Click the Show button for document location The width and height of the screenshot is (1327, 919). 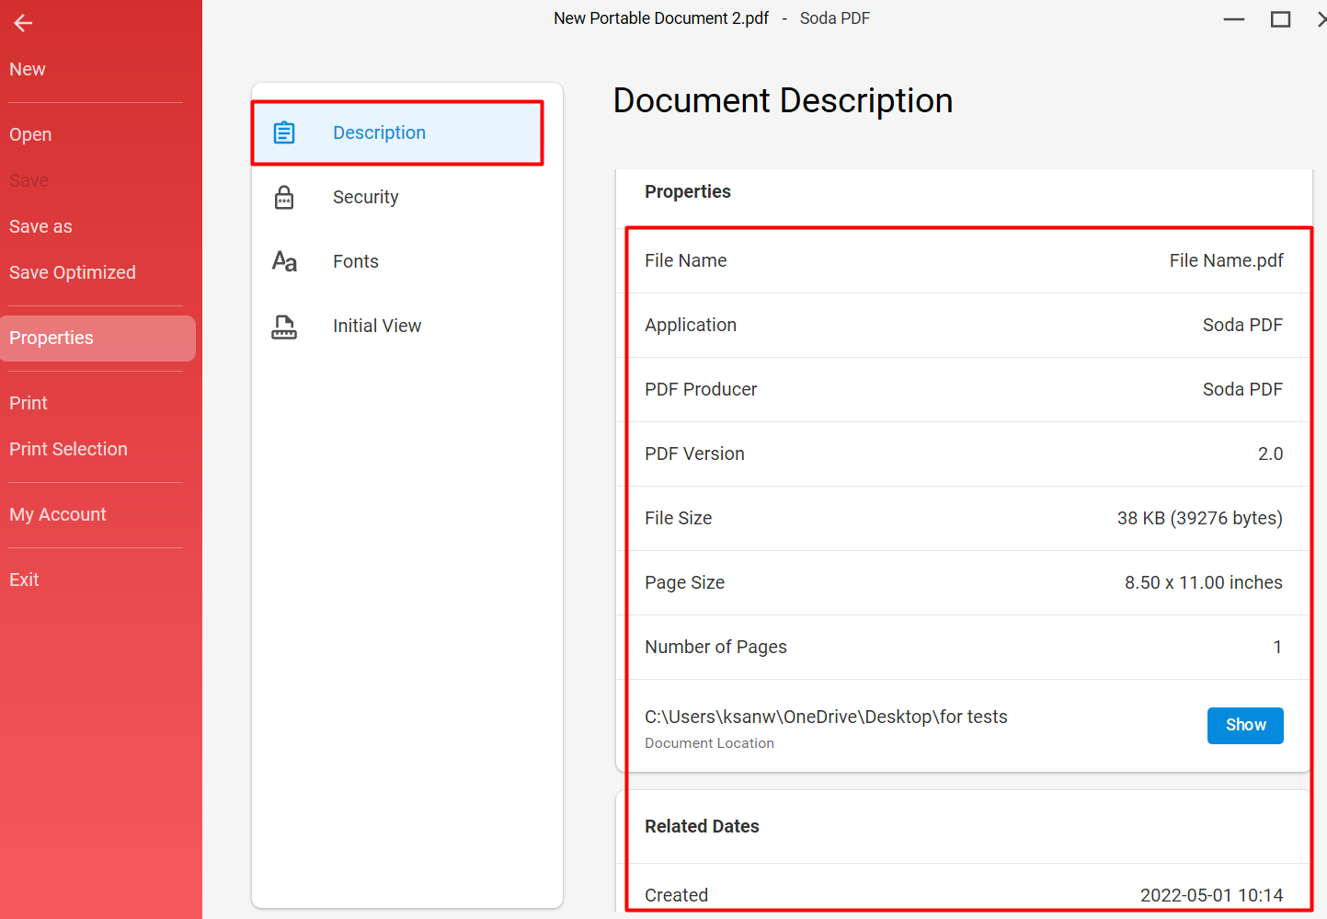(1245, 725)
